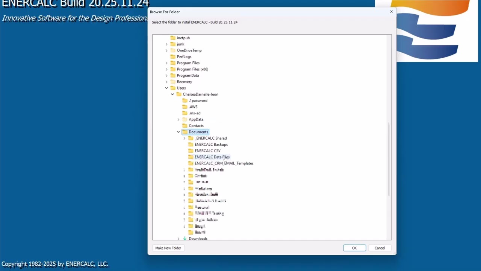Expand the Downloads folder node
481x271 pixels.
pyautogui.click(x=178, y=239)
